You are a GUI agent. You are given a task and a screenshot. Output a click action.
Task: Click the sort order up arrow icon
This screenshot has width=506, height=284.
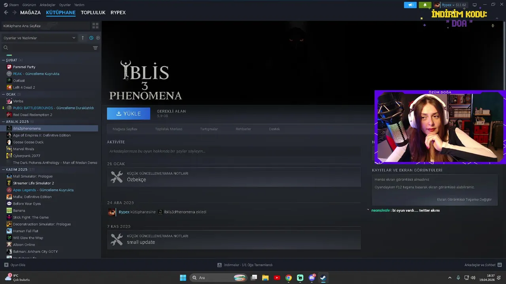coord(83,38)
